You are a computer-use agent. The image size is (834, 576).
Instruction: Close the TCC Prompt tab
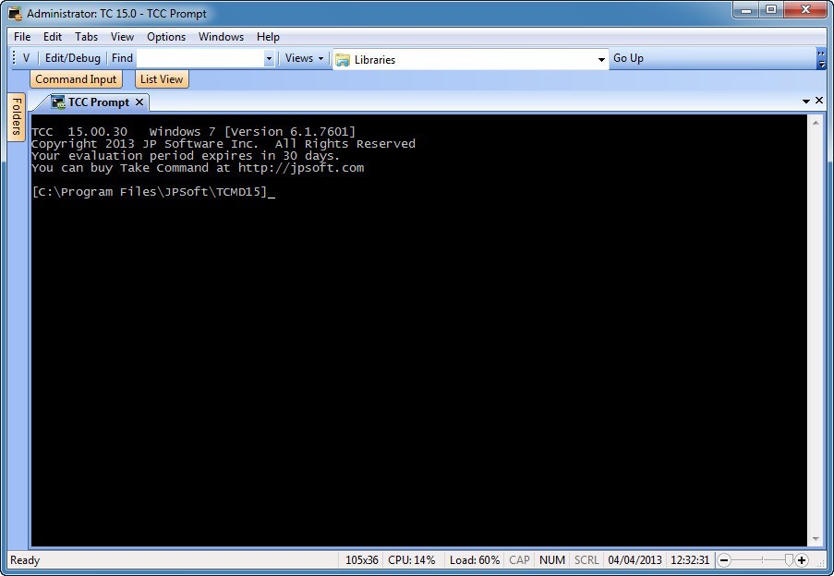click(139, 102)
